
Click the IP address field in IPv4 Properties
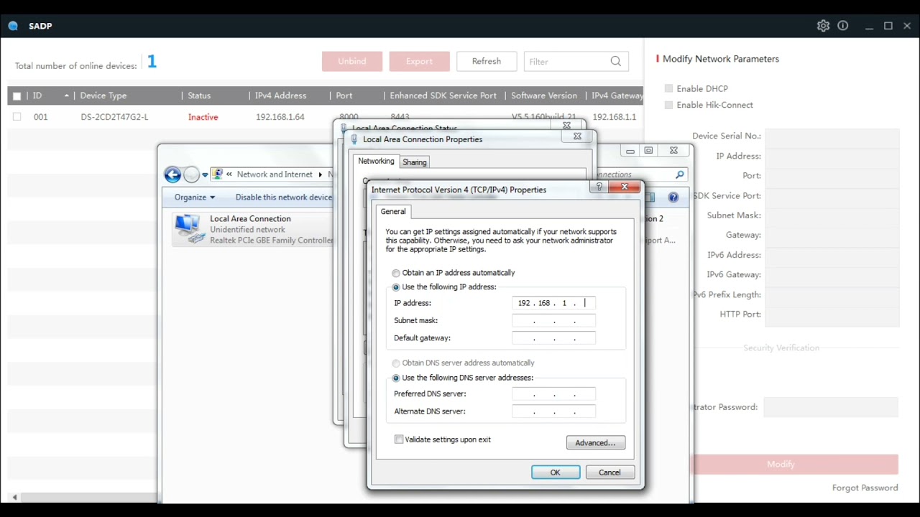553,303
